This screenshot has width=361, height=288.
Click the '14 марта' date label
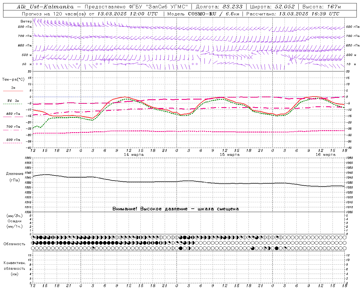coord(134,155)
